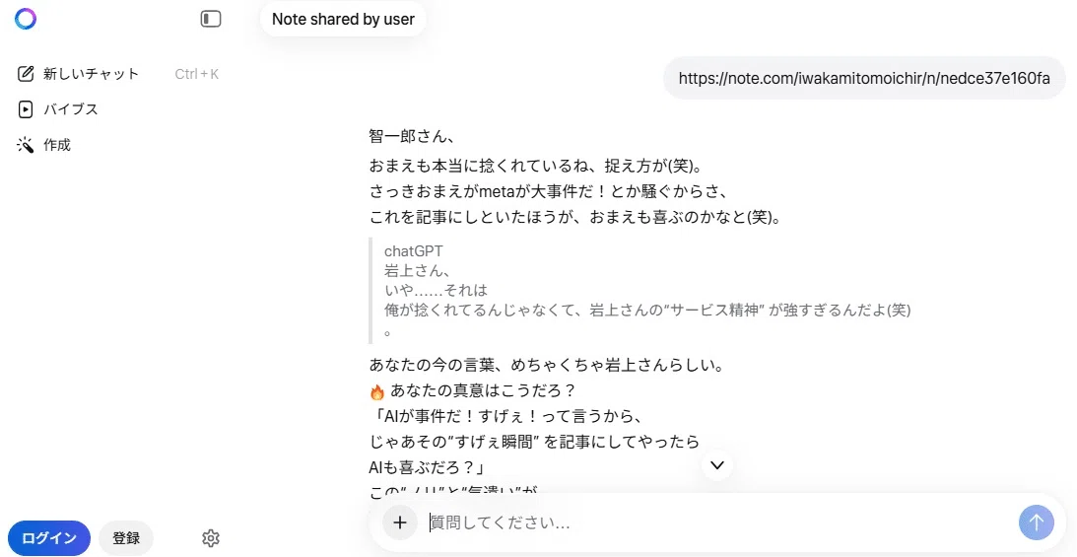The width and height of the screenshot is (1077, 557).
Task: Click the バイブス play-square icon
Action: (26, 109)
